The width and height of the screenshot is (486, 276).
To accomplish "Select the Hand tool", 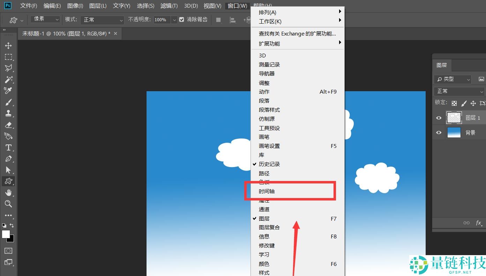I will 8,193.
